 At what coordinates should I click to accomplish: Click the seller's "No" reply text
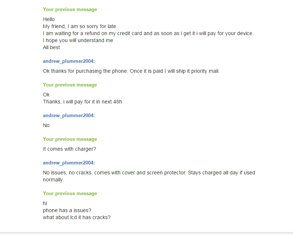pos(46,125)
